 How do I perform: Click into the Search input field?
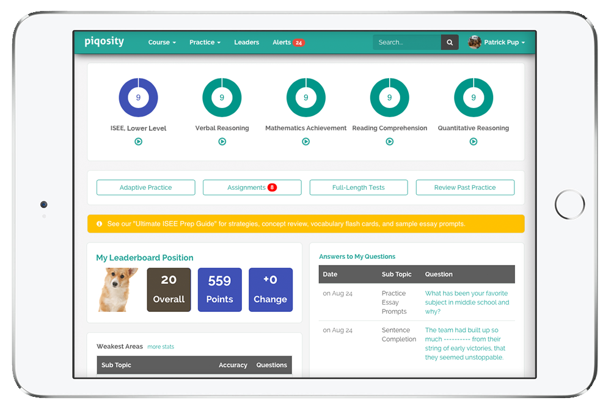pos(407,43)
